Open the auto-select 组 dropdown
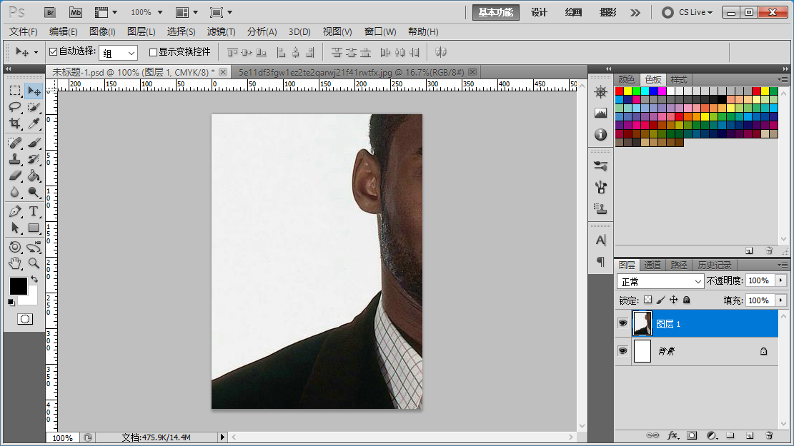 point(118,53)
